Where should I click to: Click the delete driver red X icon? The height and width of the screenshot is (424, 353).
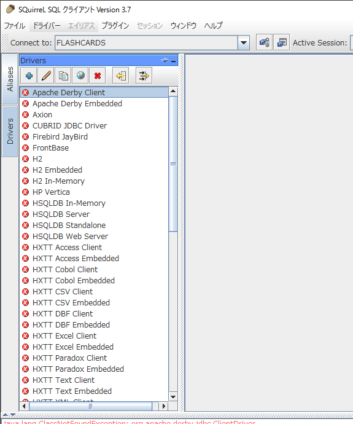[98, 76]
